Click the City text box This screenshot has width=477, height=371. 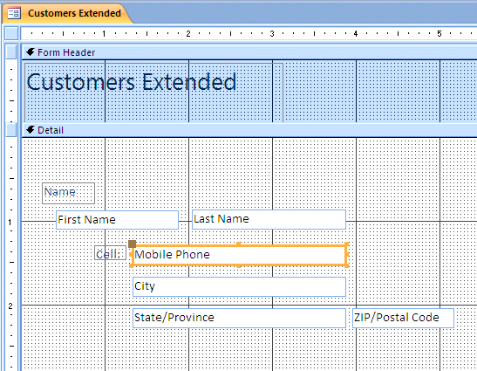tap(240, 286)
